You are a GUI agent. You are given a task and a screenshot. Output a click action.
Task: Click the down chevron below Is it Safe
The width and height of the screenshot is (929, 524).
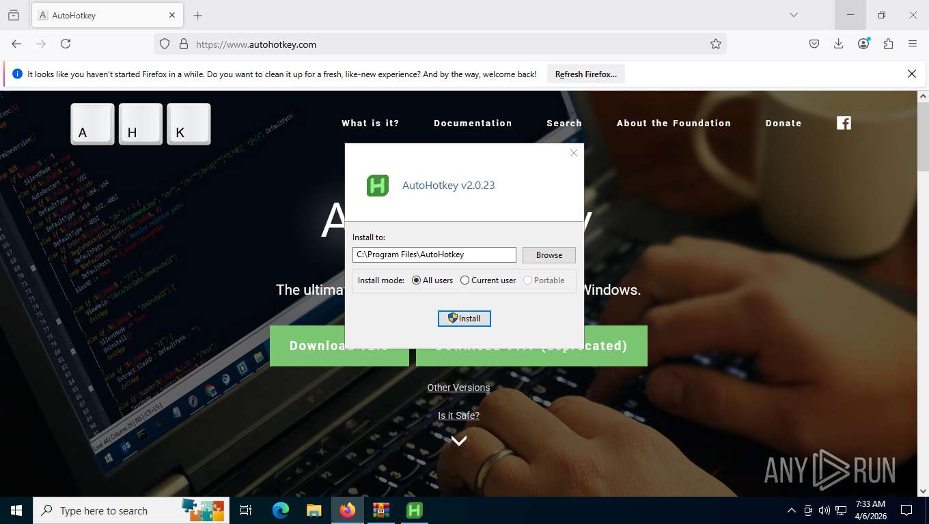click(x=459, y=441)
